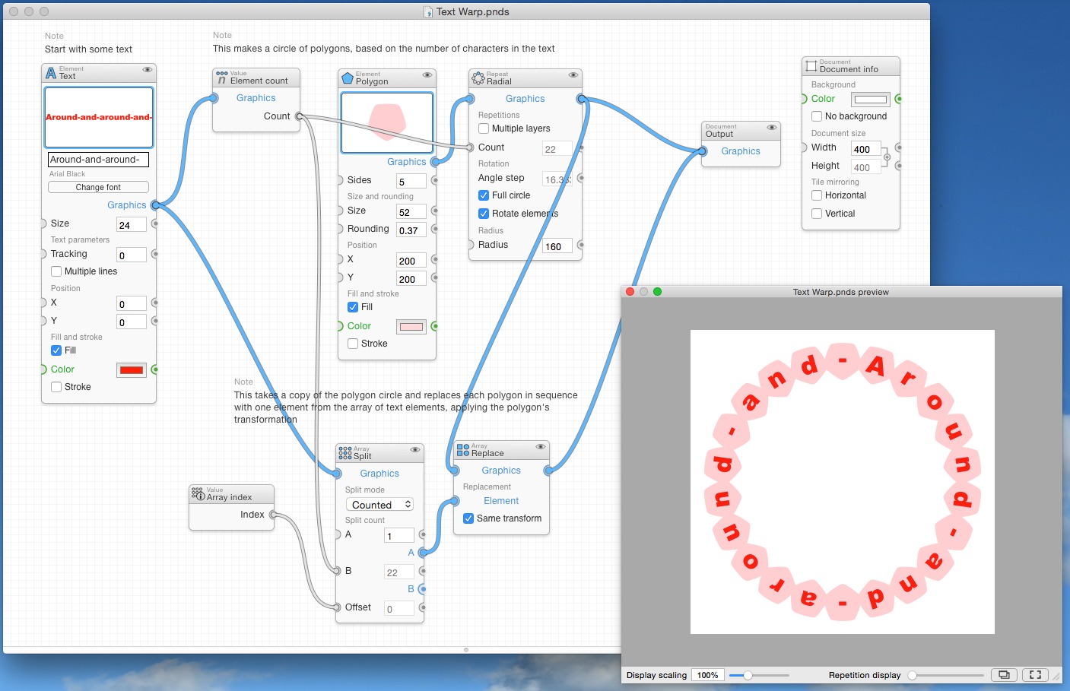
Task: Click the Document info node icon
Action: pos(811,66)
